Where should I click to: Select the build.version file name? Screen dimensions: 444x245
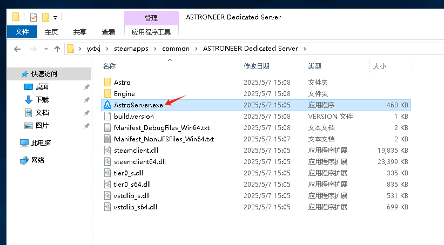click(134, 117)
